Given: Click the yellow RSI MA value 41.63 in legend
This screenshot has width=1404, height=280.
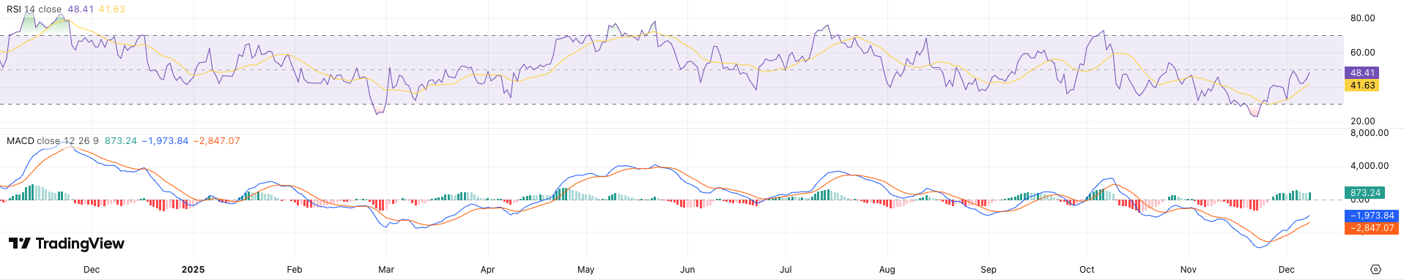Looking at the screenshot, I should coord(111,10).
